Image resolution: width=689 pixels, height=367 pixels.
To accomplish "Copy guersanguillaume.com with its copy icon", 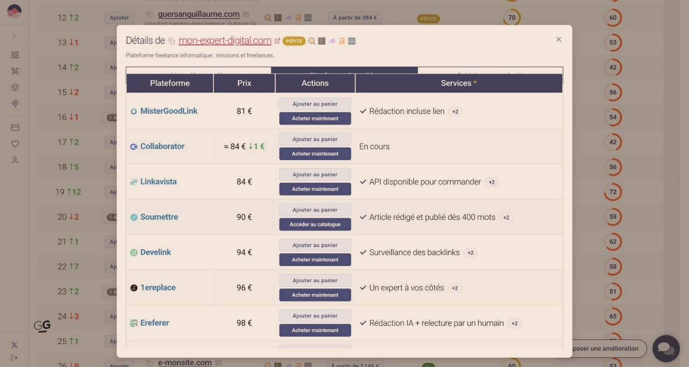I will coord(149,15).
